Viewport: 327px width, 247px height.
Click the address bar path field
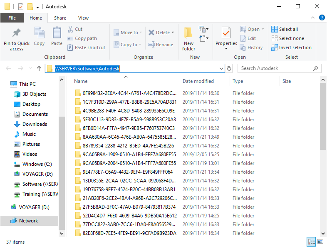(x=135, y=68)
